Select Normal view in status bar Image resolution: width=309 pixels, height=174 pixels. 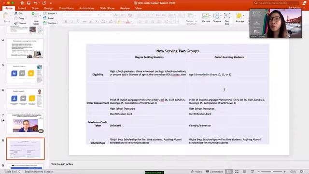click(229, 172)
